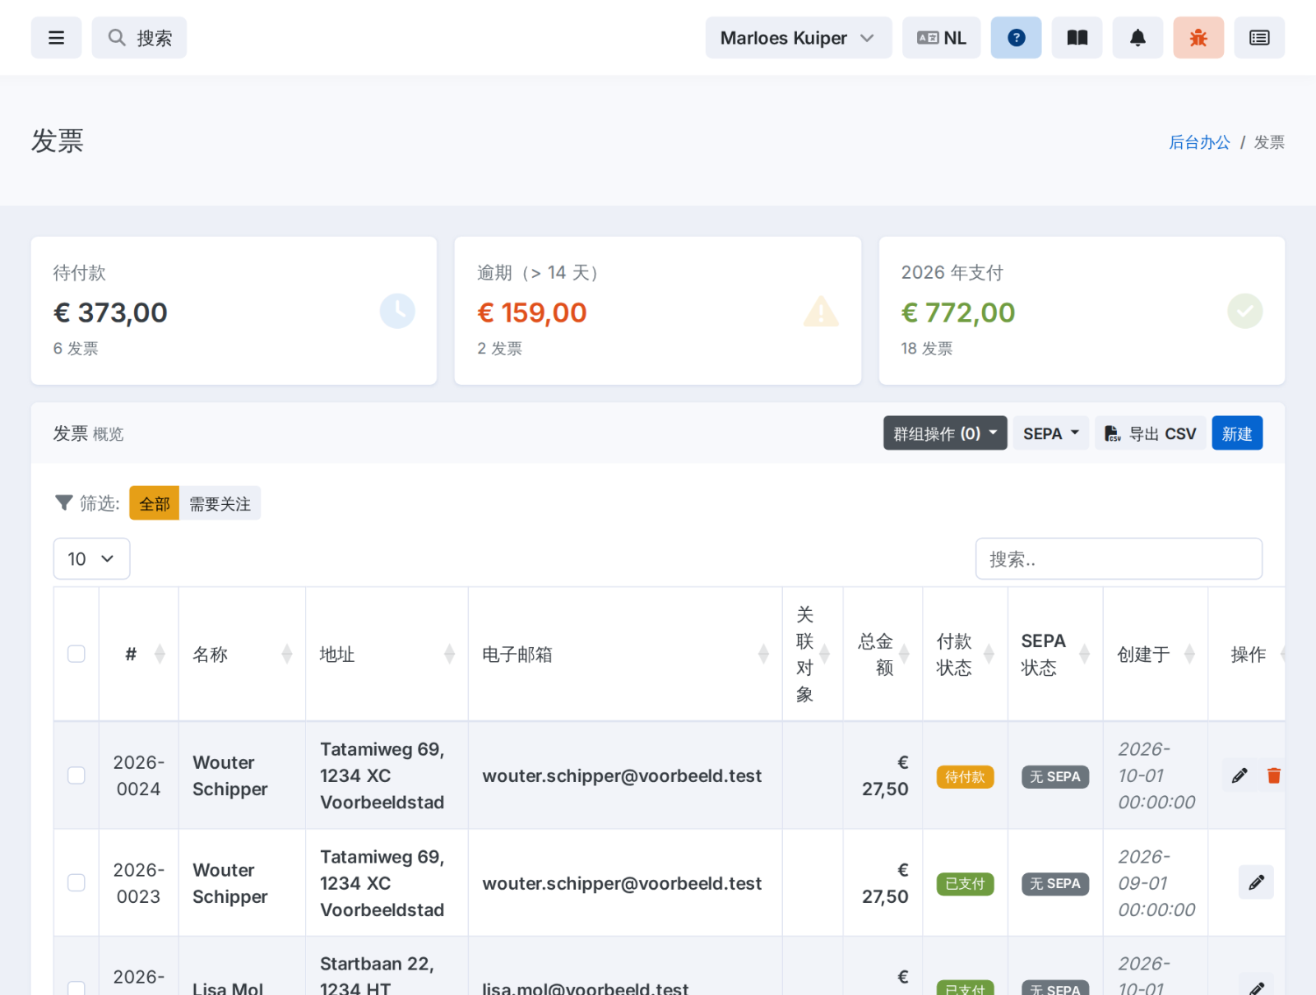Delete invoice 2026-0024 with trash icon
Screen dimensions: 1316x995
pos(1273,775)
